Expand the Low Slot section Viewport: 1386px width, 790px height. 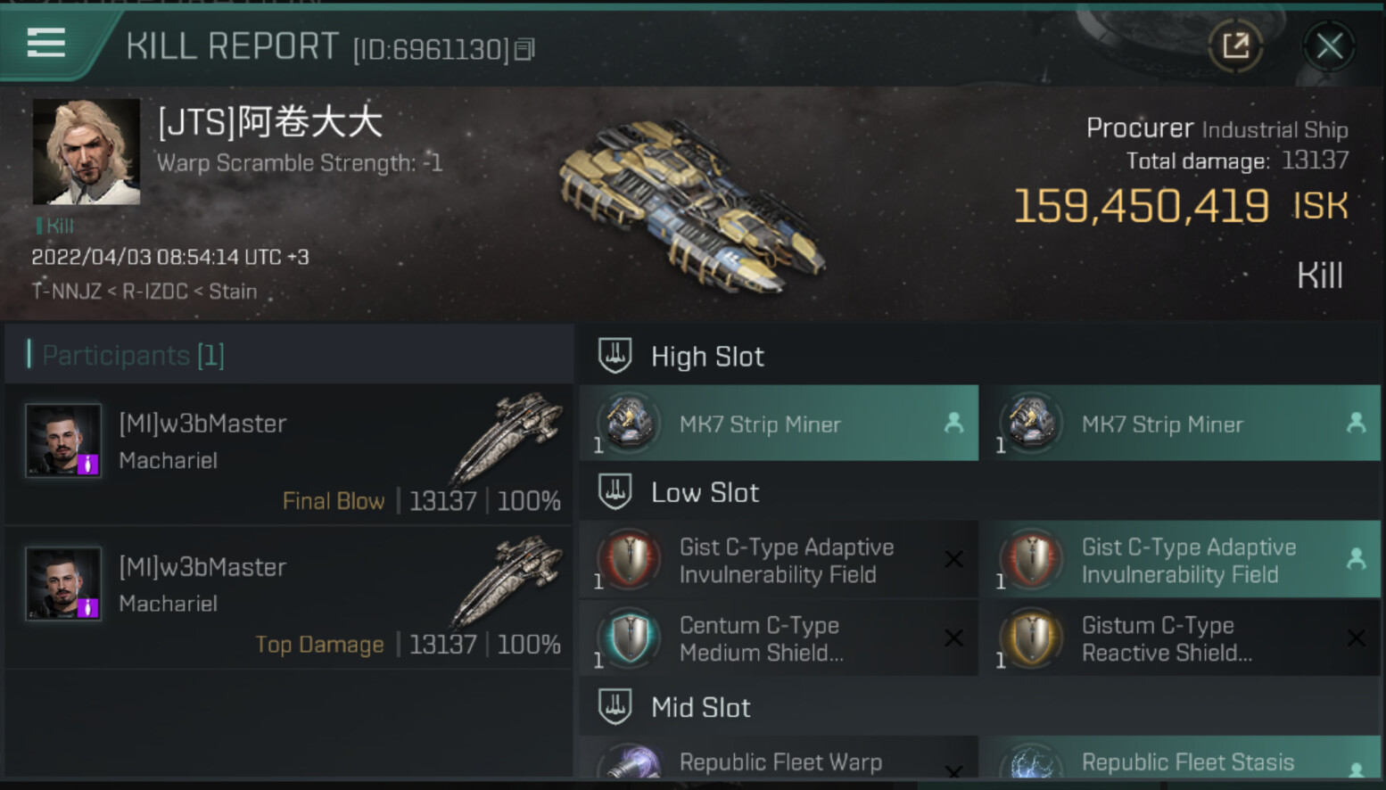[705, 492]
